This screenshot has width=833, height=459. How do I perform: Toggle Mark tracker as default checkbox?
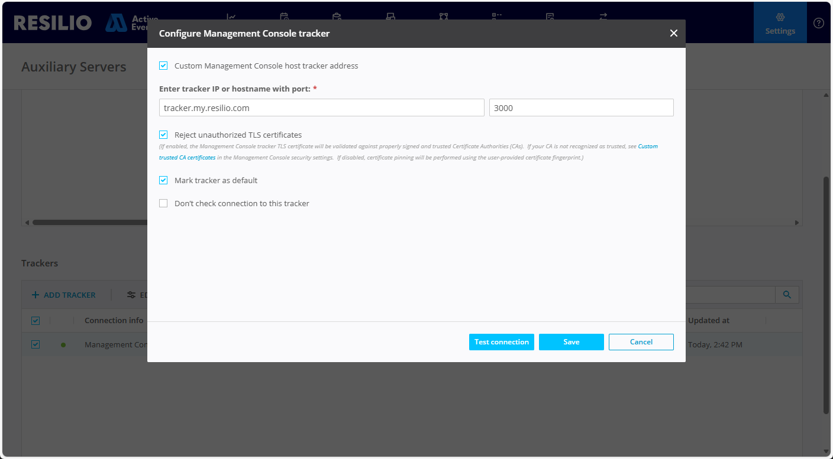(x=163, y=180)
